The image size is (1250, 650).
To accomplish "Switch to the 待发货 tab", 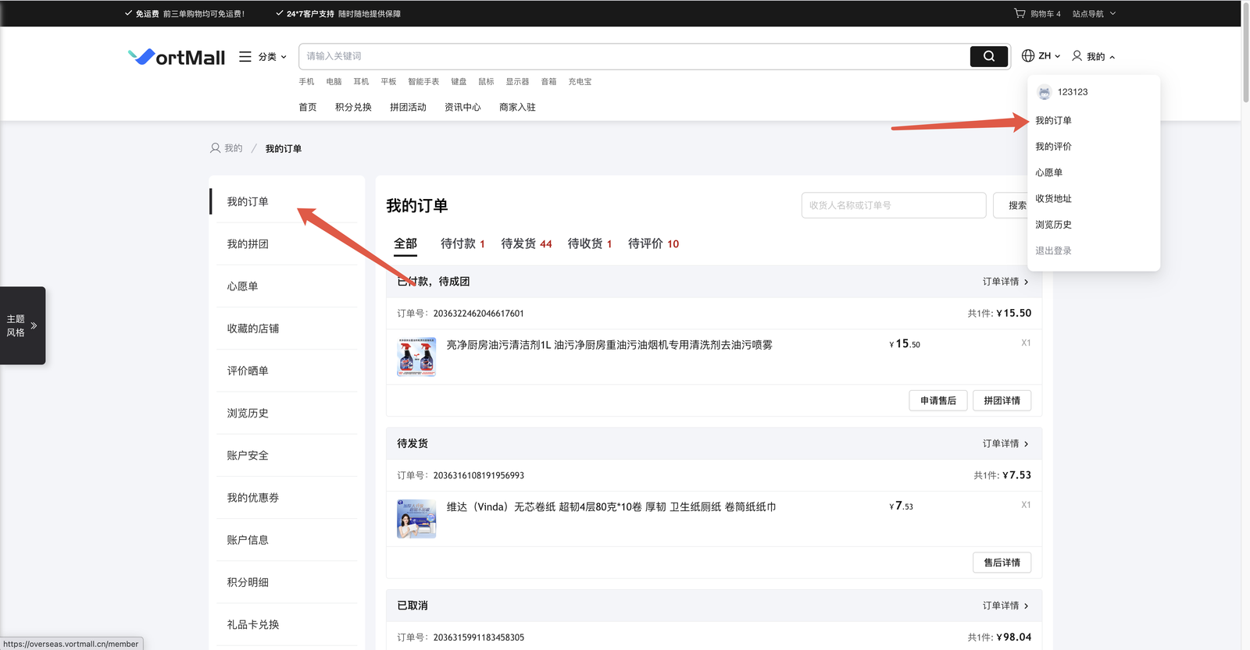I will click(x=526, y=243).
